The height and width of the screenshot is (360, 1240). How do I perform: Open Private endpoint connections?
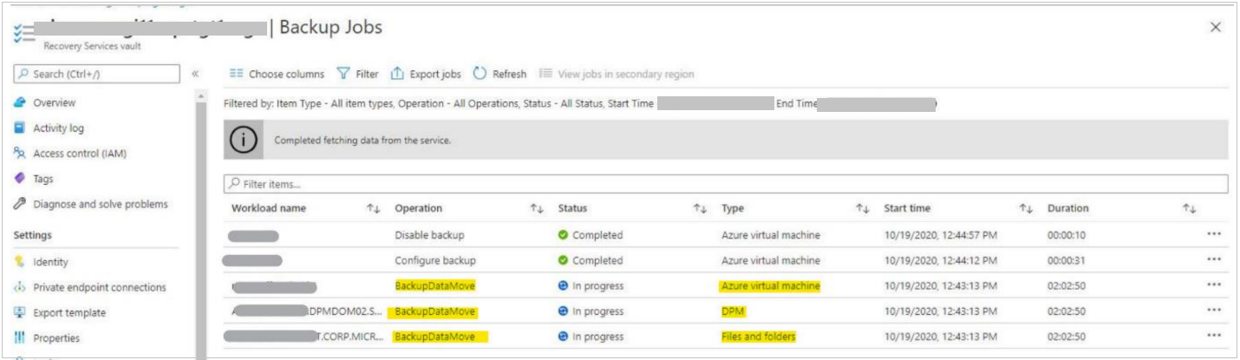tap(100, 287)
